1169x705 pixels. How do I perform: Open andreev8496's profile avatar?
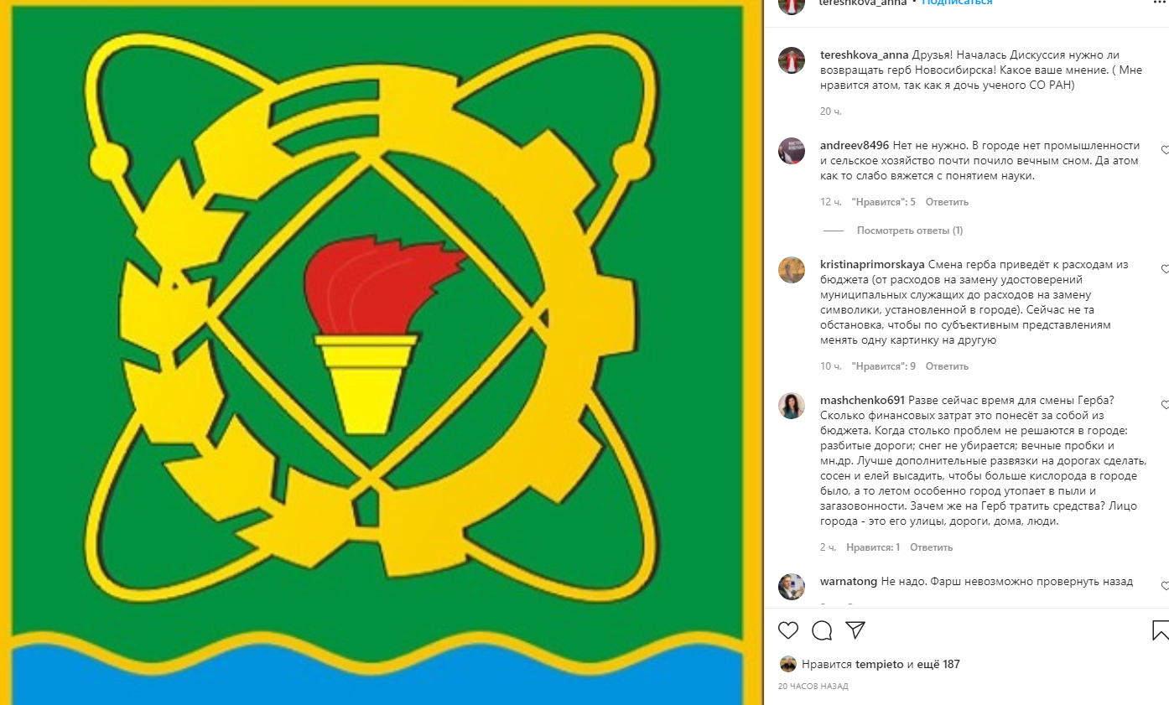point(792,151)
